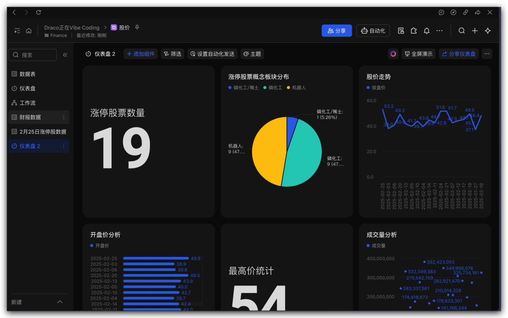
Task: Select 2月25日涨停股数据 in sidebar
Action: tap(42, 132)
